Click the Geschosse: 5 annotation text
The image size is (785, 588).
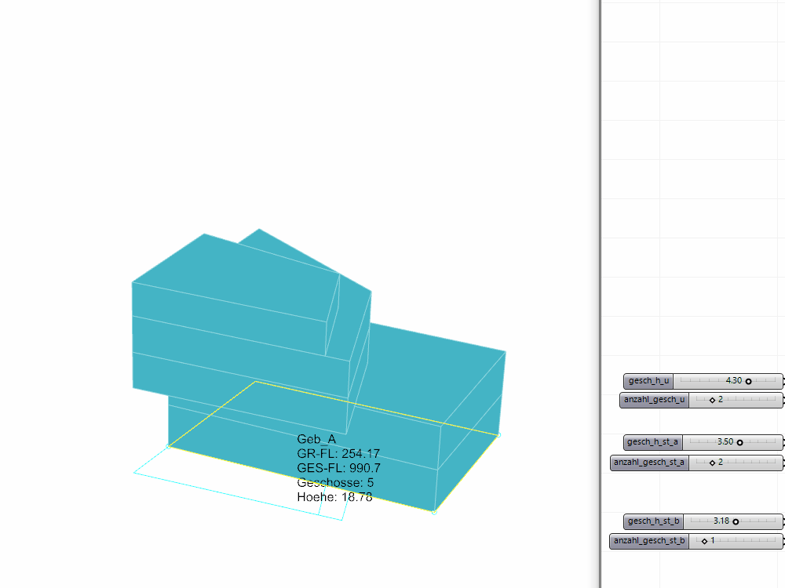click(335, 482)
